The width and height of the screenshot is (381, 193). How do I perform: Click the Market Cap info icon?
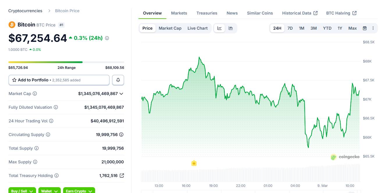click(x=35, y=94)
